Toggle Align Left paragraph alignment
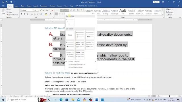This screenshot has height=102, width=182. point(57,14)
